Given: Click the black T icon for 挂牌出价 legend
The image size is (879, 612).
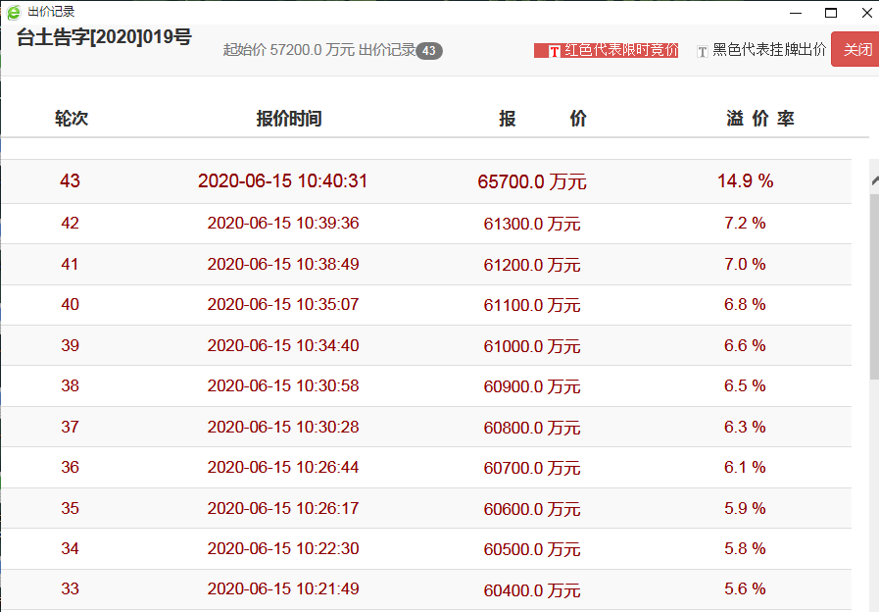Looking at the screenshot, I should coord(702,52).
